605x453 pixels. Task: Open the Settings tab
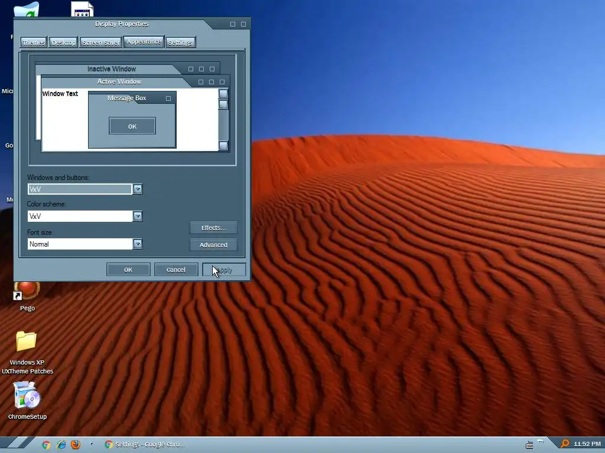pyautogui.click(x=180, y=42)
